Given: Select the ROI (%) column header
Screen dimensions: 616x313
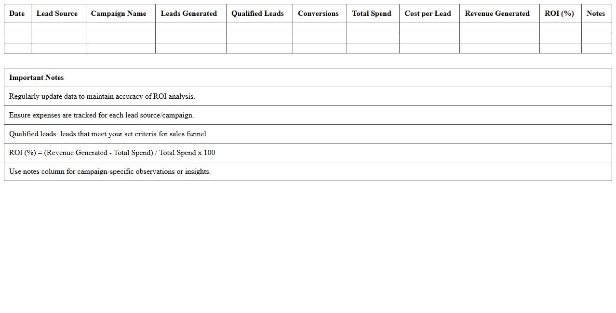Looking at the screenshot, I should pyautogui.click(x=560, y=13).
